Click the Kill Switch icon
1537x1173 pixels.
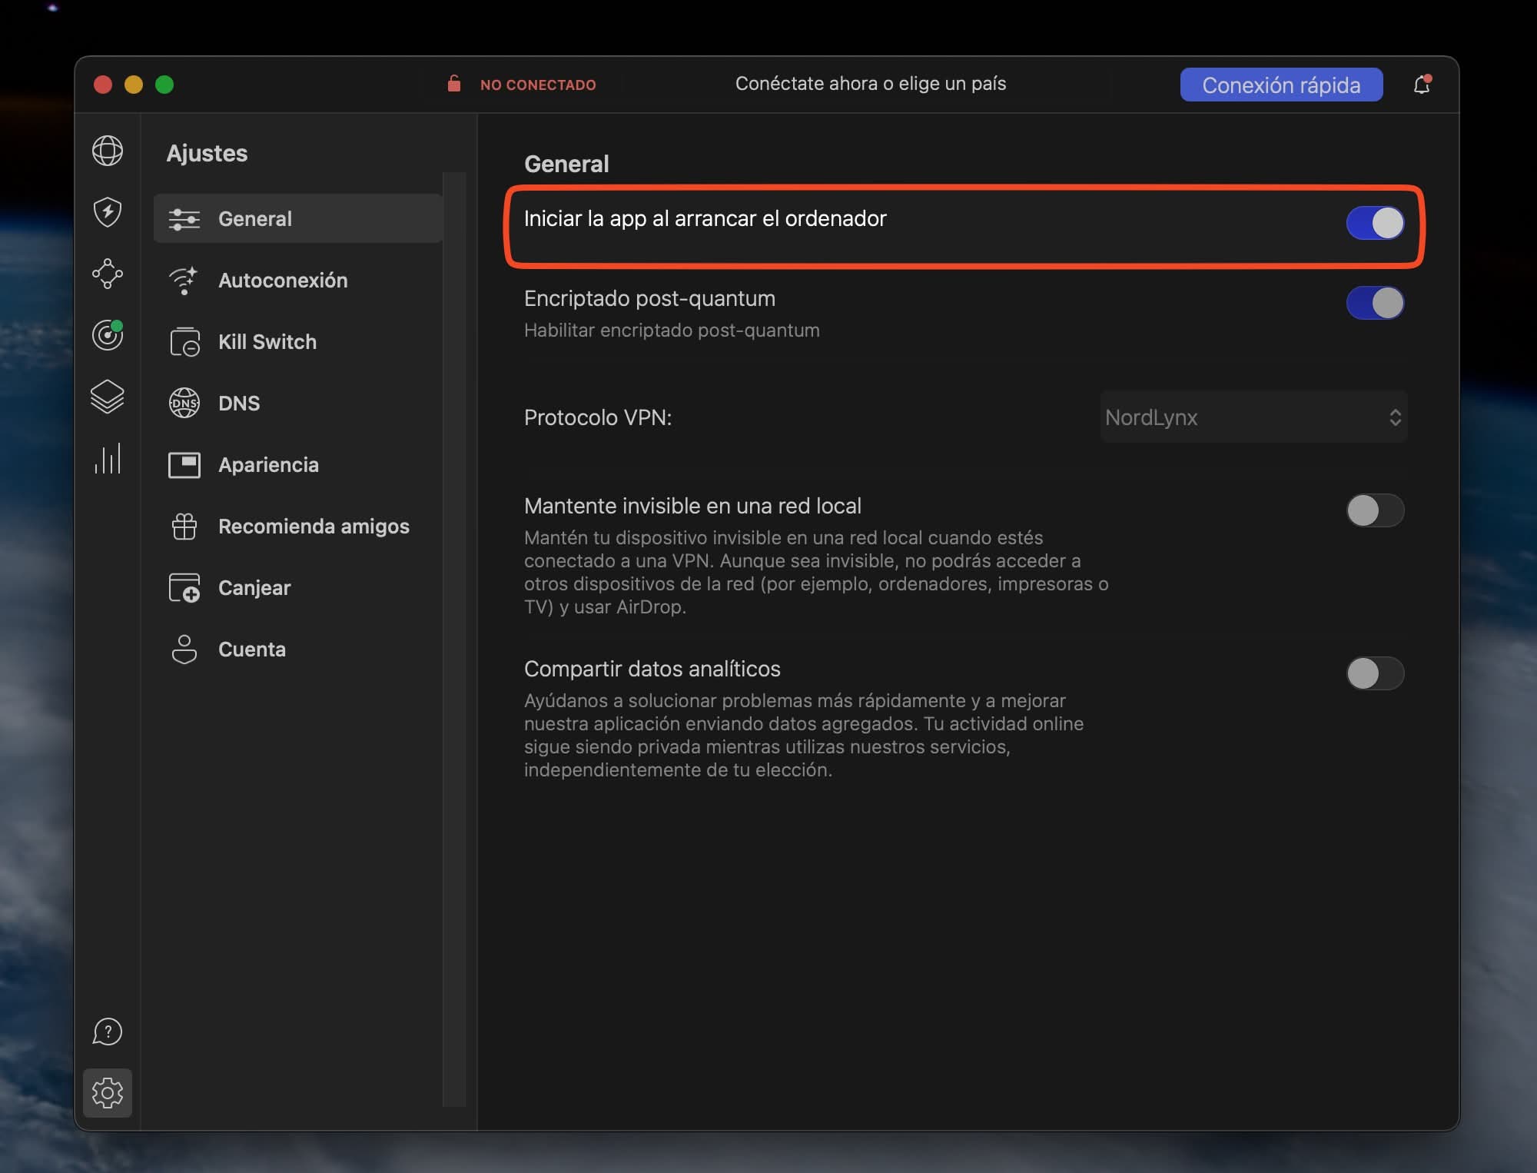[184, 342]
